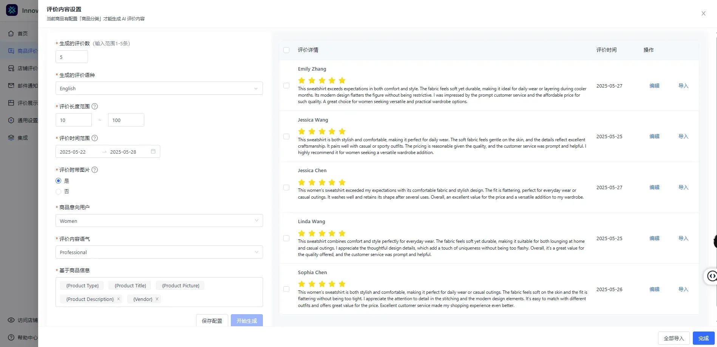
Task: Remove the {Vendor} tag with its X
Action: point(157,299)
